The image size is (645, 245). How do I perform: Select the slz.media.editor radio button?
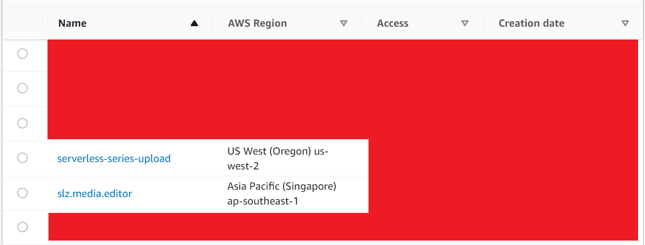(x=22, y=193)
